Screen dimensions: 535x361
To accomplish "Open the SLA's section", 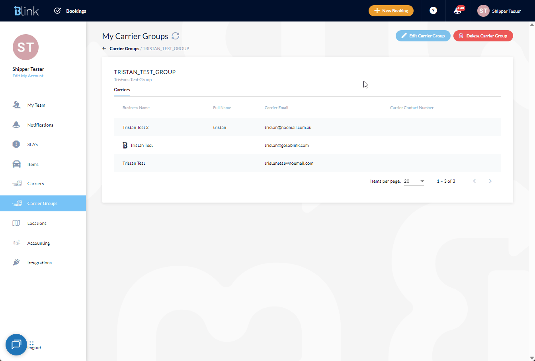I will [33, 144].
